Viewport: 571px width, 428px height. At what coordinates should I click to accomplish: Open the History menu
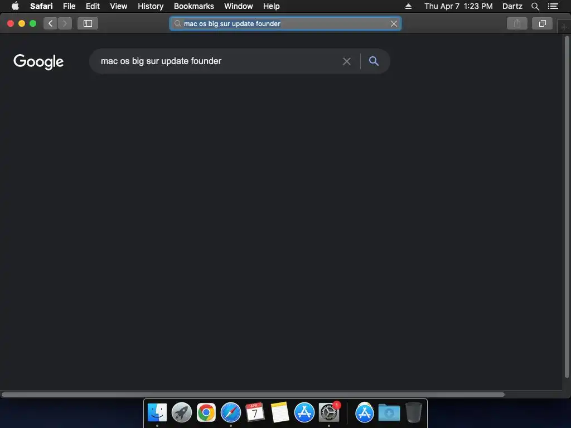pyautogui.click(x=151, y=6)
